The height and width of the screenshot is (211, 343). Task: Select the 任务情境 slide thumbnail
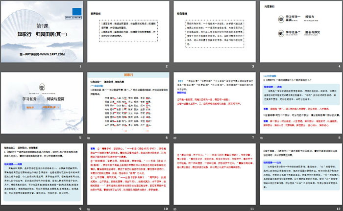coord(214,31)
